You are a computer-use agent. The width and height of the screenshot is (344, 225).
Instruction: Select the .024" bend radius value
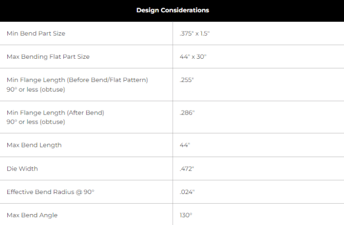click(187, 192)
